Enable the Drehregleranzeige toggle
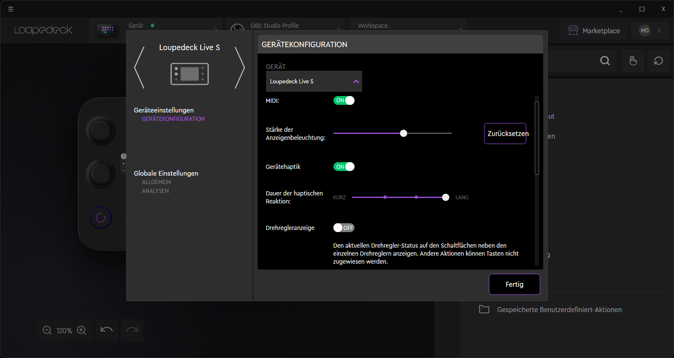Image resolution: width=674 pixels, height=358 pixels. (x=344, y=228)
